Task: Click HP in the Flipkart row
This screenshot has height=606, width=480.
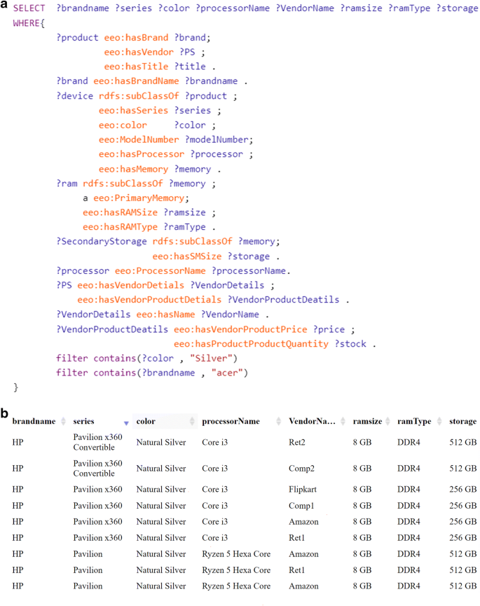Action: (18, 489)
